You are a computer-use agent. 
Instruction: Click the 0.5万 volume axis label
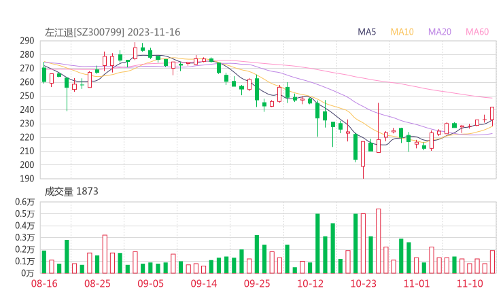[24, 213]
